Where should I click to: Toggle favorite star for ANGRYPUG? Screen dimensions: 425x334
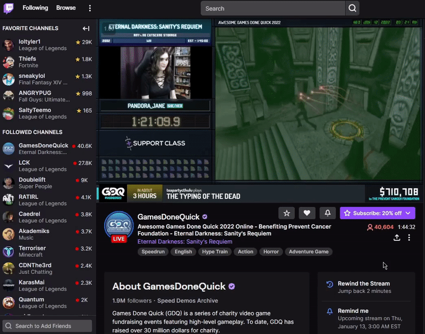coord(78,93)
